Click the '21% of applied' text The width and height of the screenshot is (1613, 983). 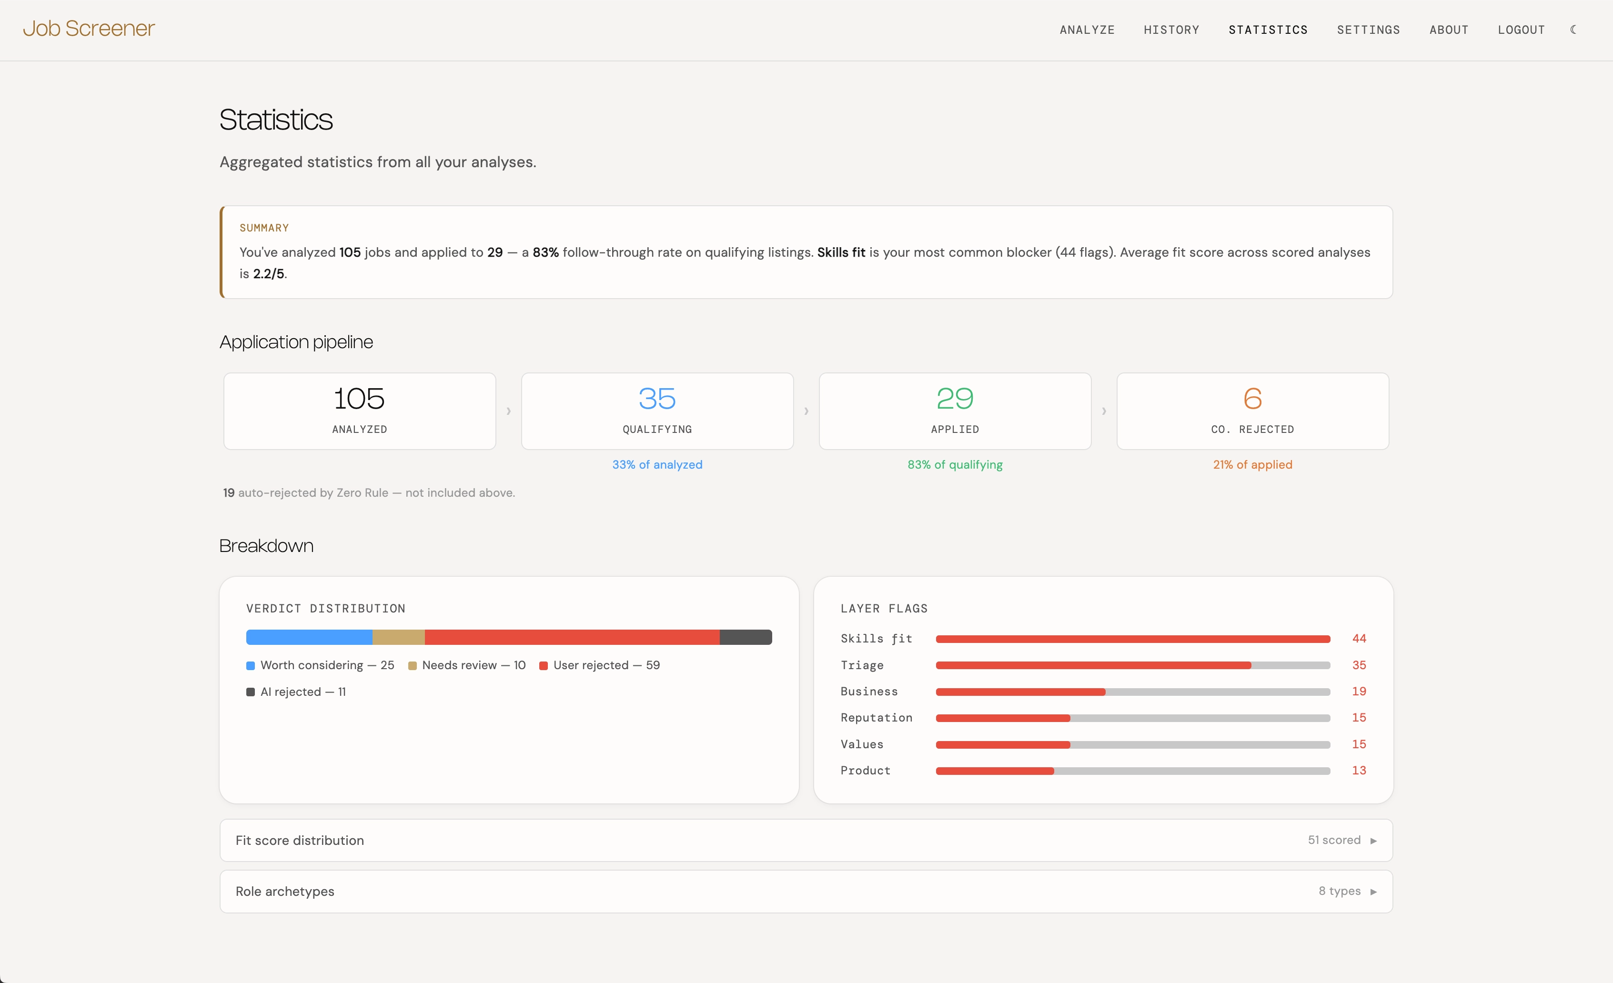[1252, 465]
